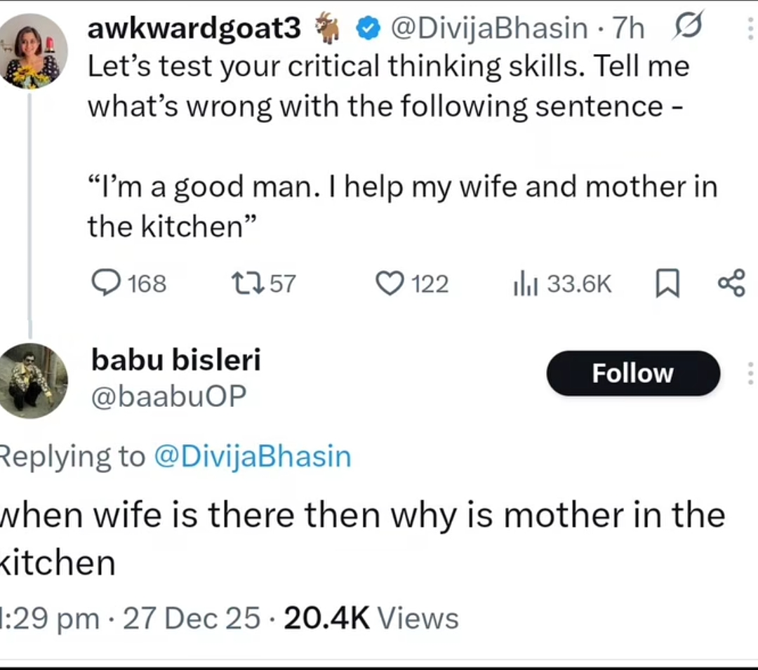
Task: Click the awkwardgoat3 display name
Action: tap(194, 28)
